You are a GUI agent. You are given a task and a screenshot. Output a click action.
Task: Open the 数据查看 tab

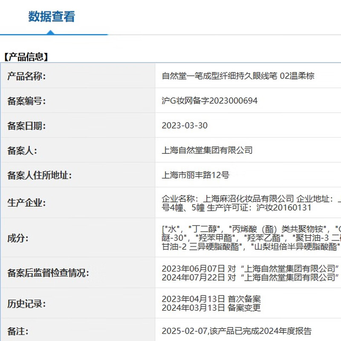[x=52, y=17]
